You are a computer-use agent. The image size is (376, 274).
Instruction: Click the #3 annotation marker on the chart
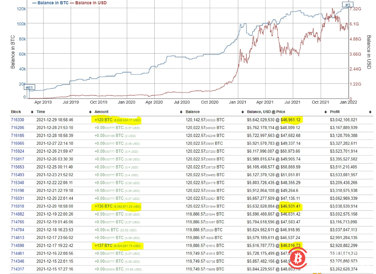click(347, 5)
